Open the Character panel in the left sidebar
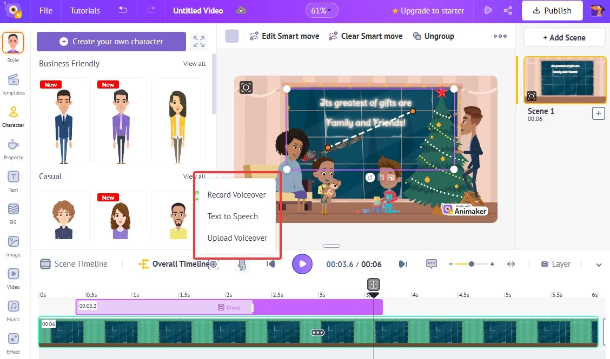The width and height of the screenshot is (610, 359). coord(14,117)
